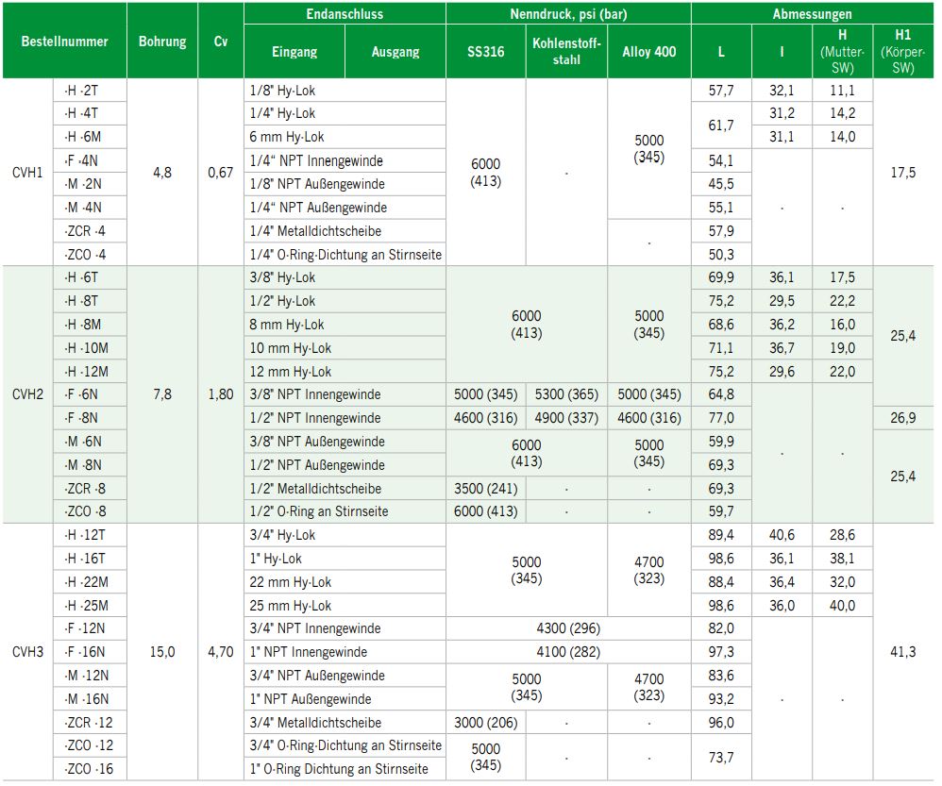
Task: Select the CVH1 series cell
Action: pos(28,173)
